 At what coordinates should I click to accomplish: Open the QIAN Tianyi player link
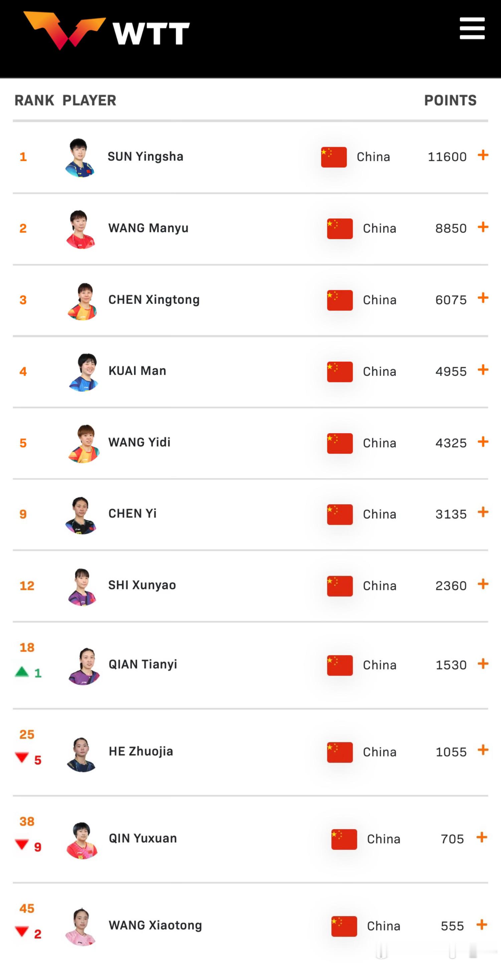142,664
